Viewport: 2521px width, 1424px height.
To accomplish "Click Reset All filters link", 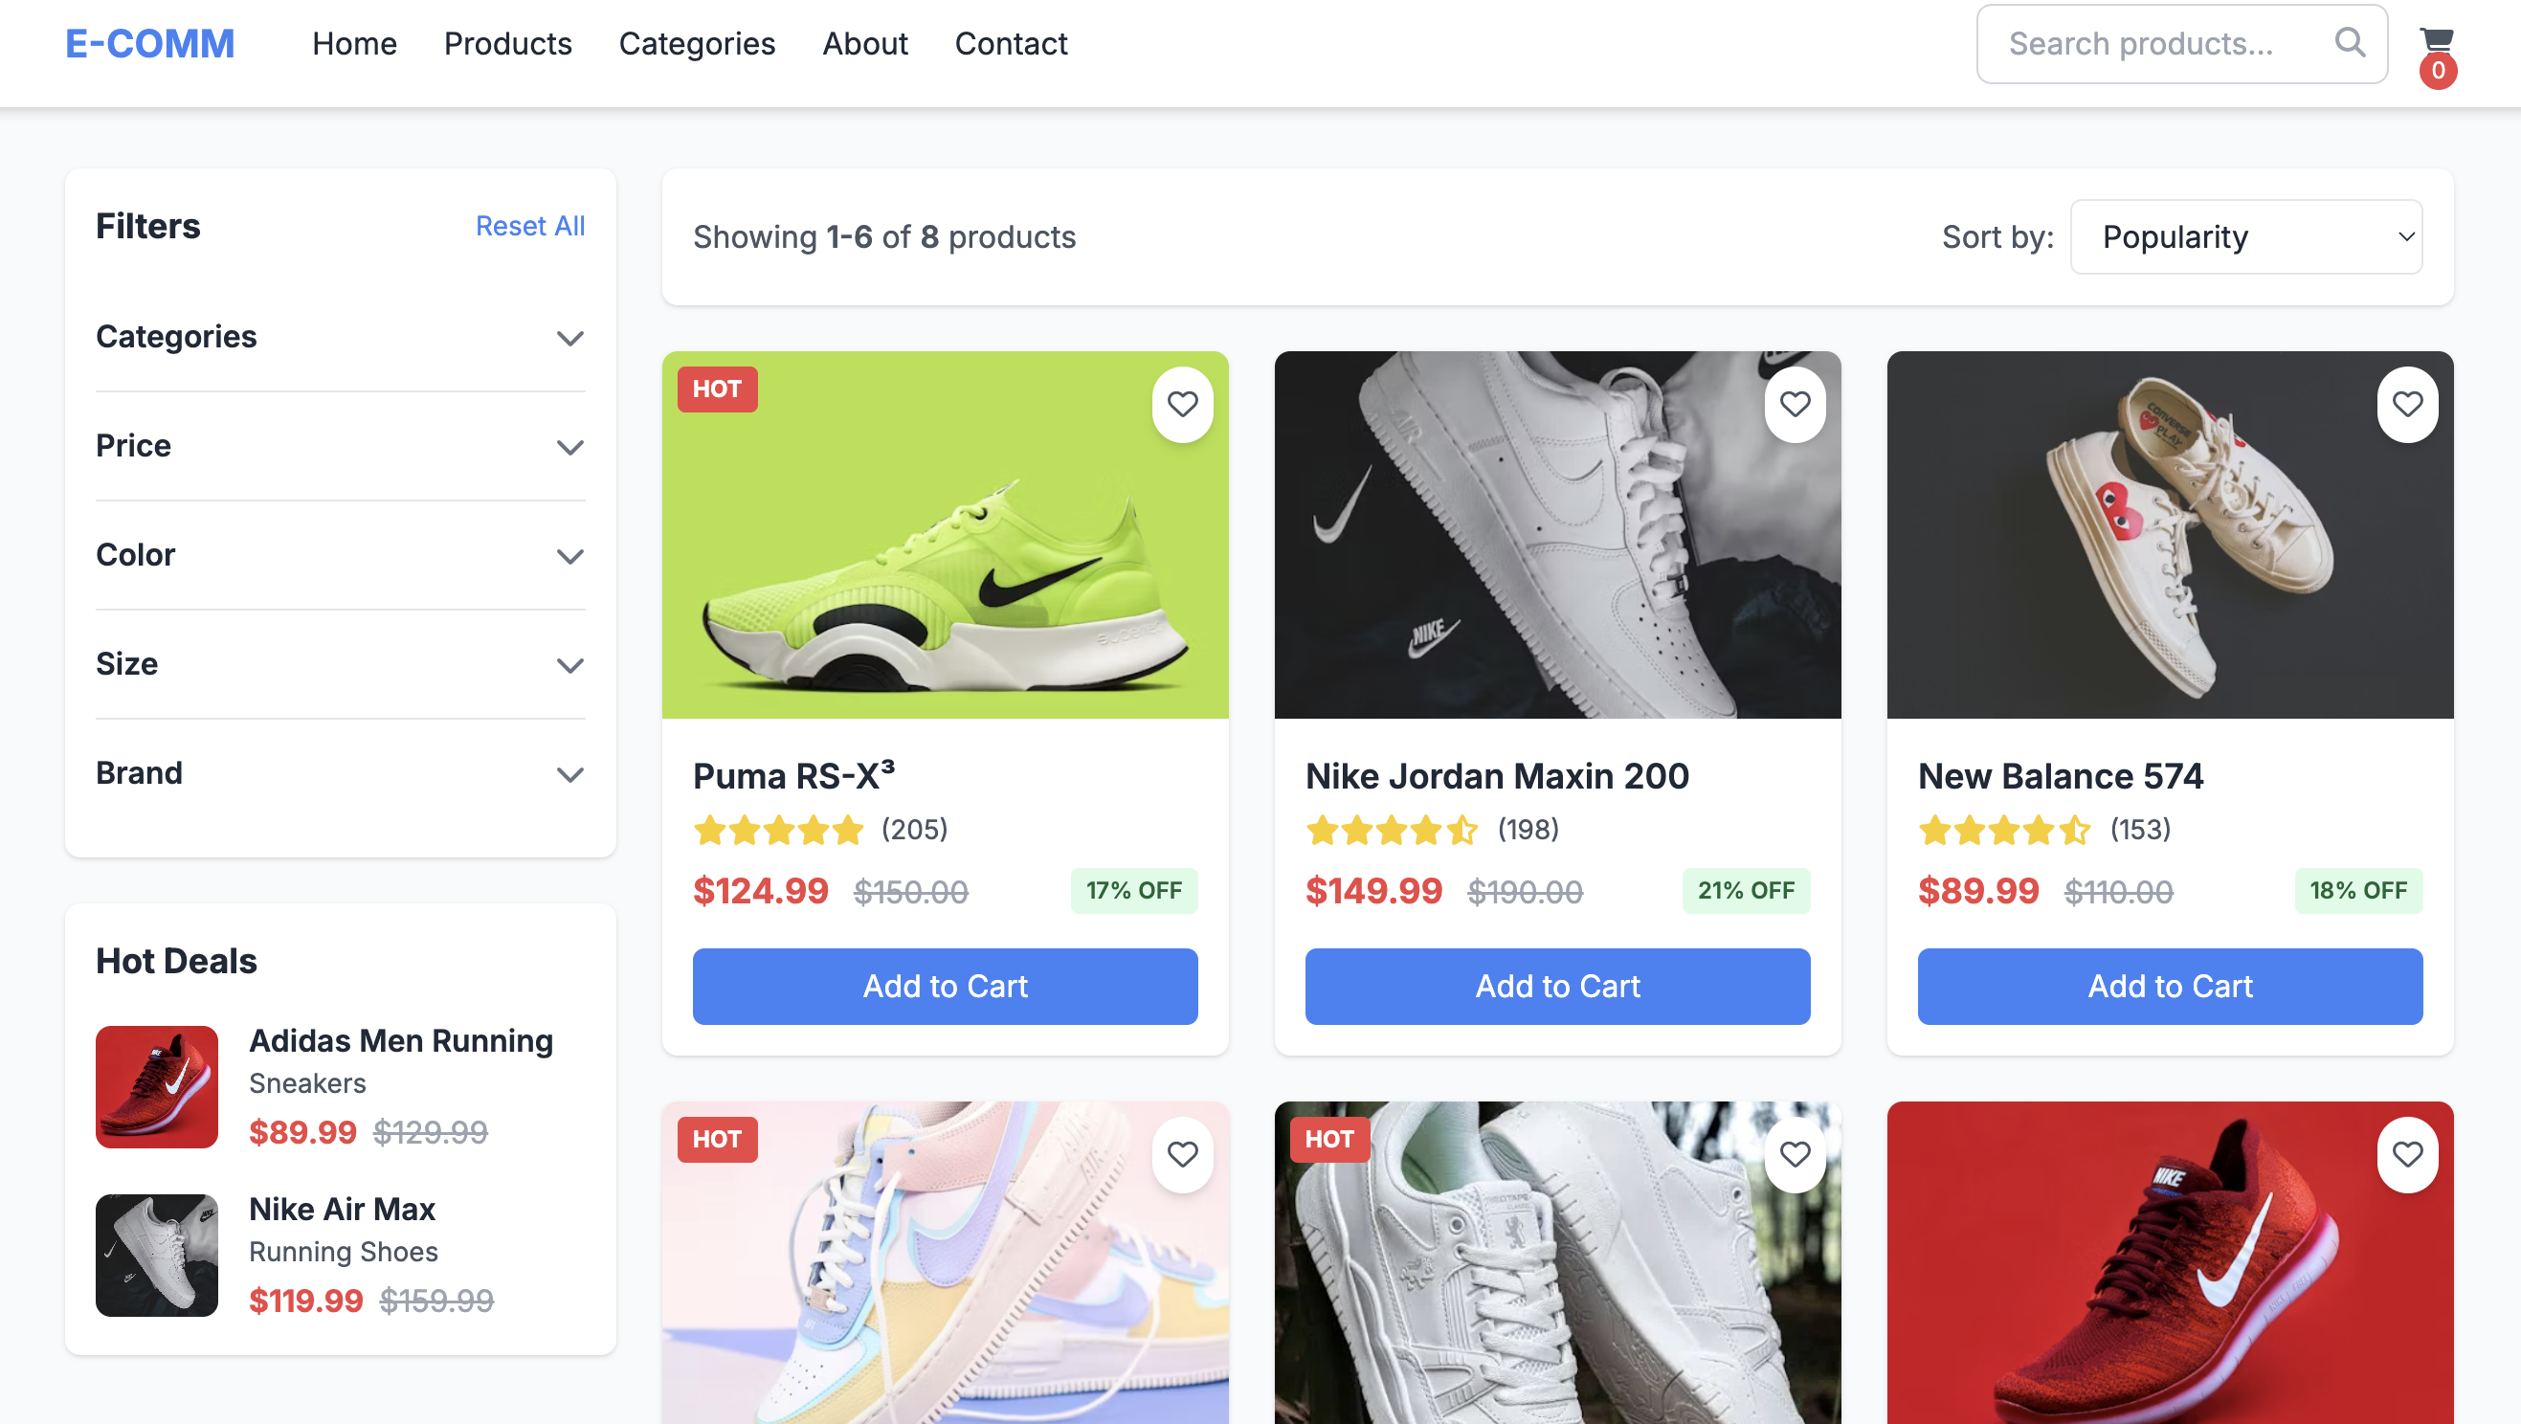I will point(529,226).
